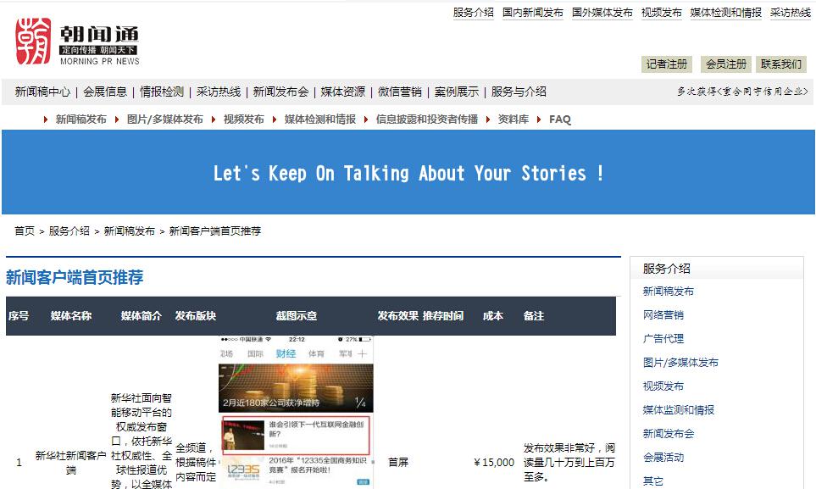Select 信息披露和投资者传播 sub-navigation link
816x489 pixels.
426,119
